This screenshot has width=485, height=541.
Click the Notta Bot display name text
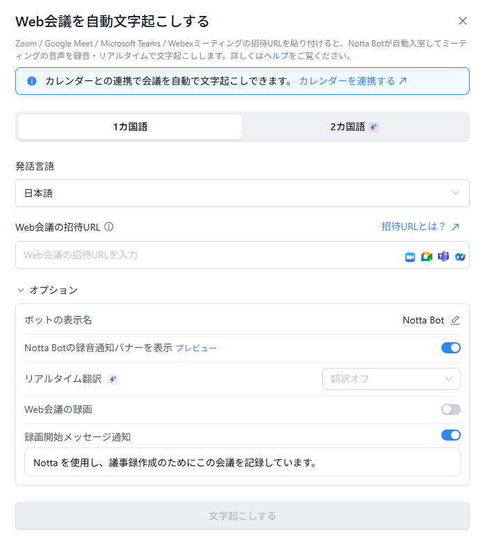click(x=423, y=320)
